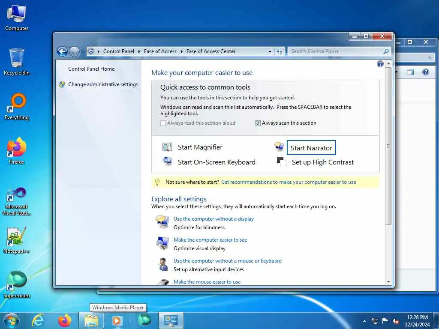Select the Microsoft Visual Studio desktop shortcut

coord(17,201)
